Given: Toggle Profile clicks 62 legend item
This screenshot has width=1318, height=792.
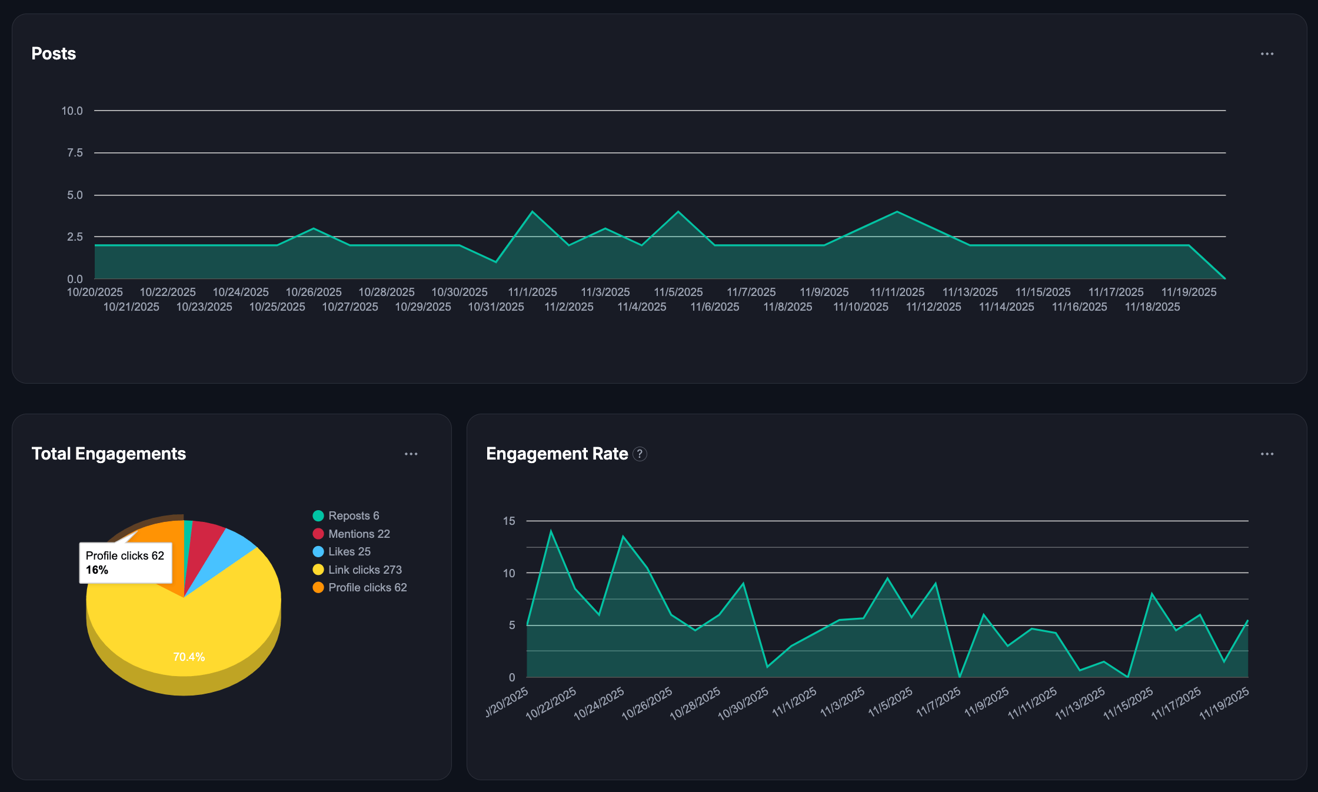Looking at the screenshot, I should point(367,588).
